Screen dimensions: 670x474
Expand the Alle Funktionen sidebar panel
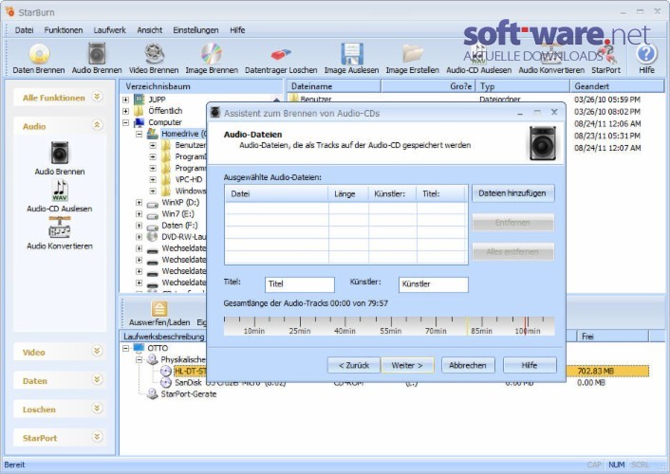(98, 97)
